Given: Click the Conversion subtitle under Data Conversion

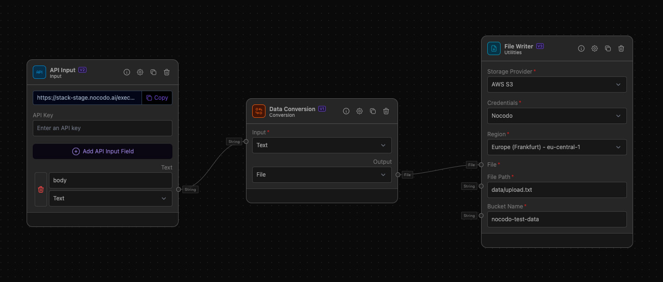Looking at the screenshot, I should (282, 115).
